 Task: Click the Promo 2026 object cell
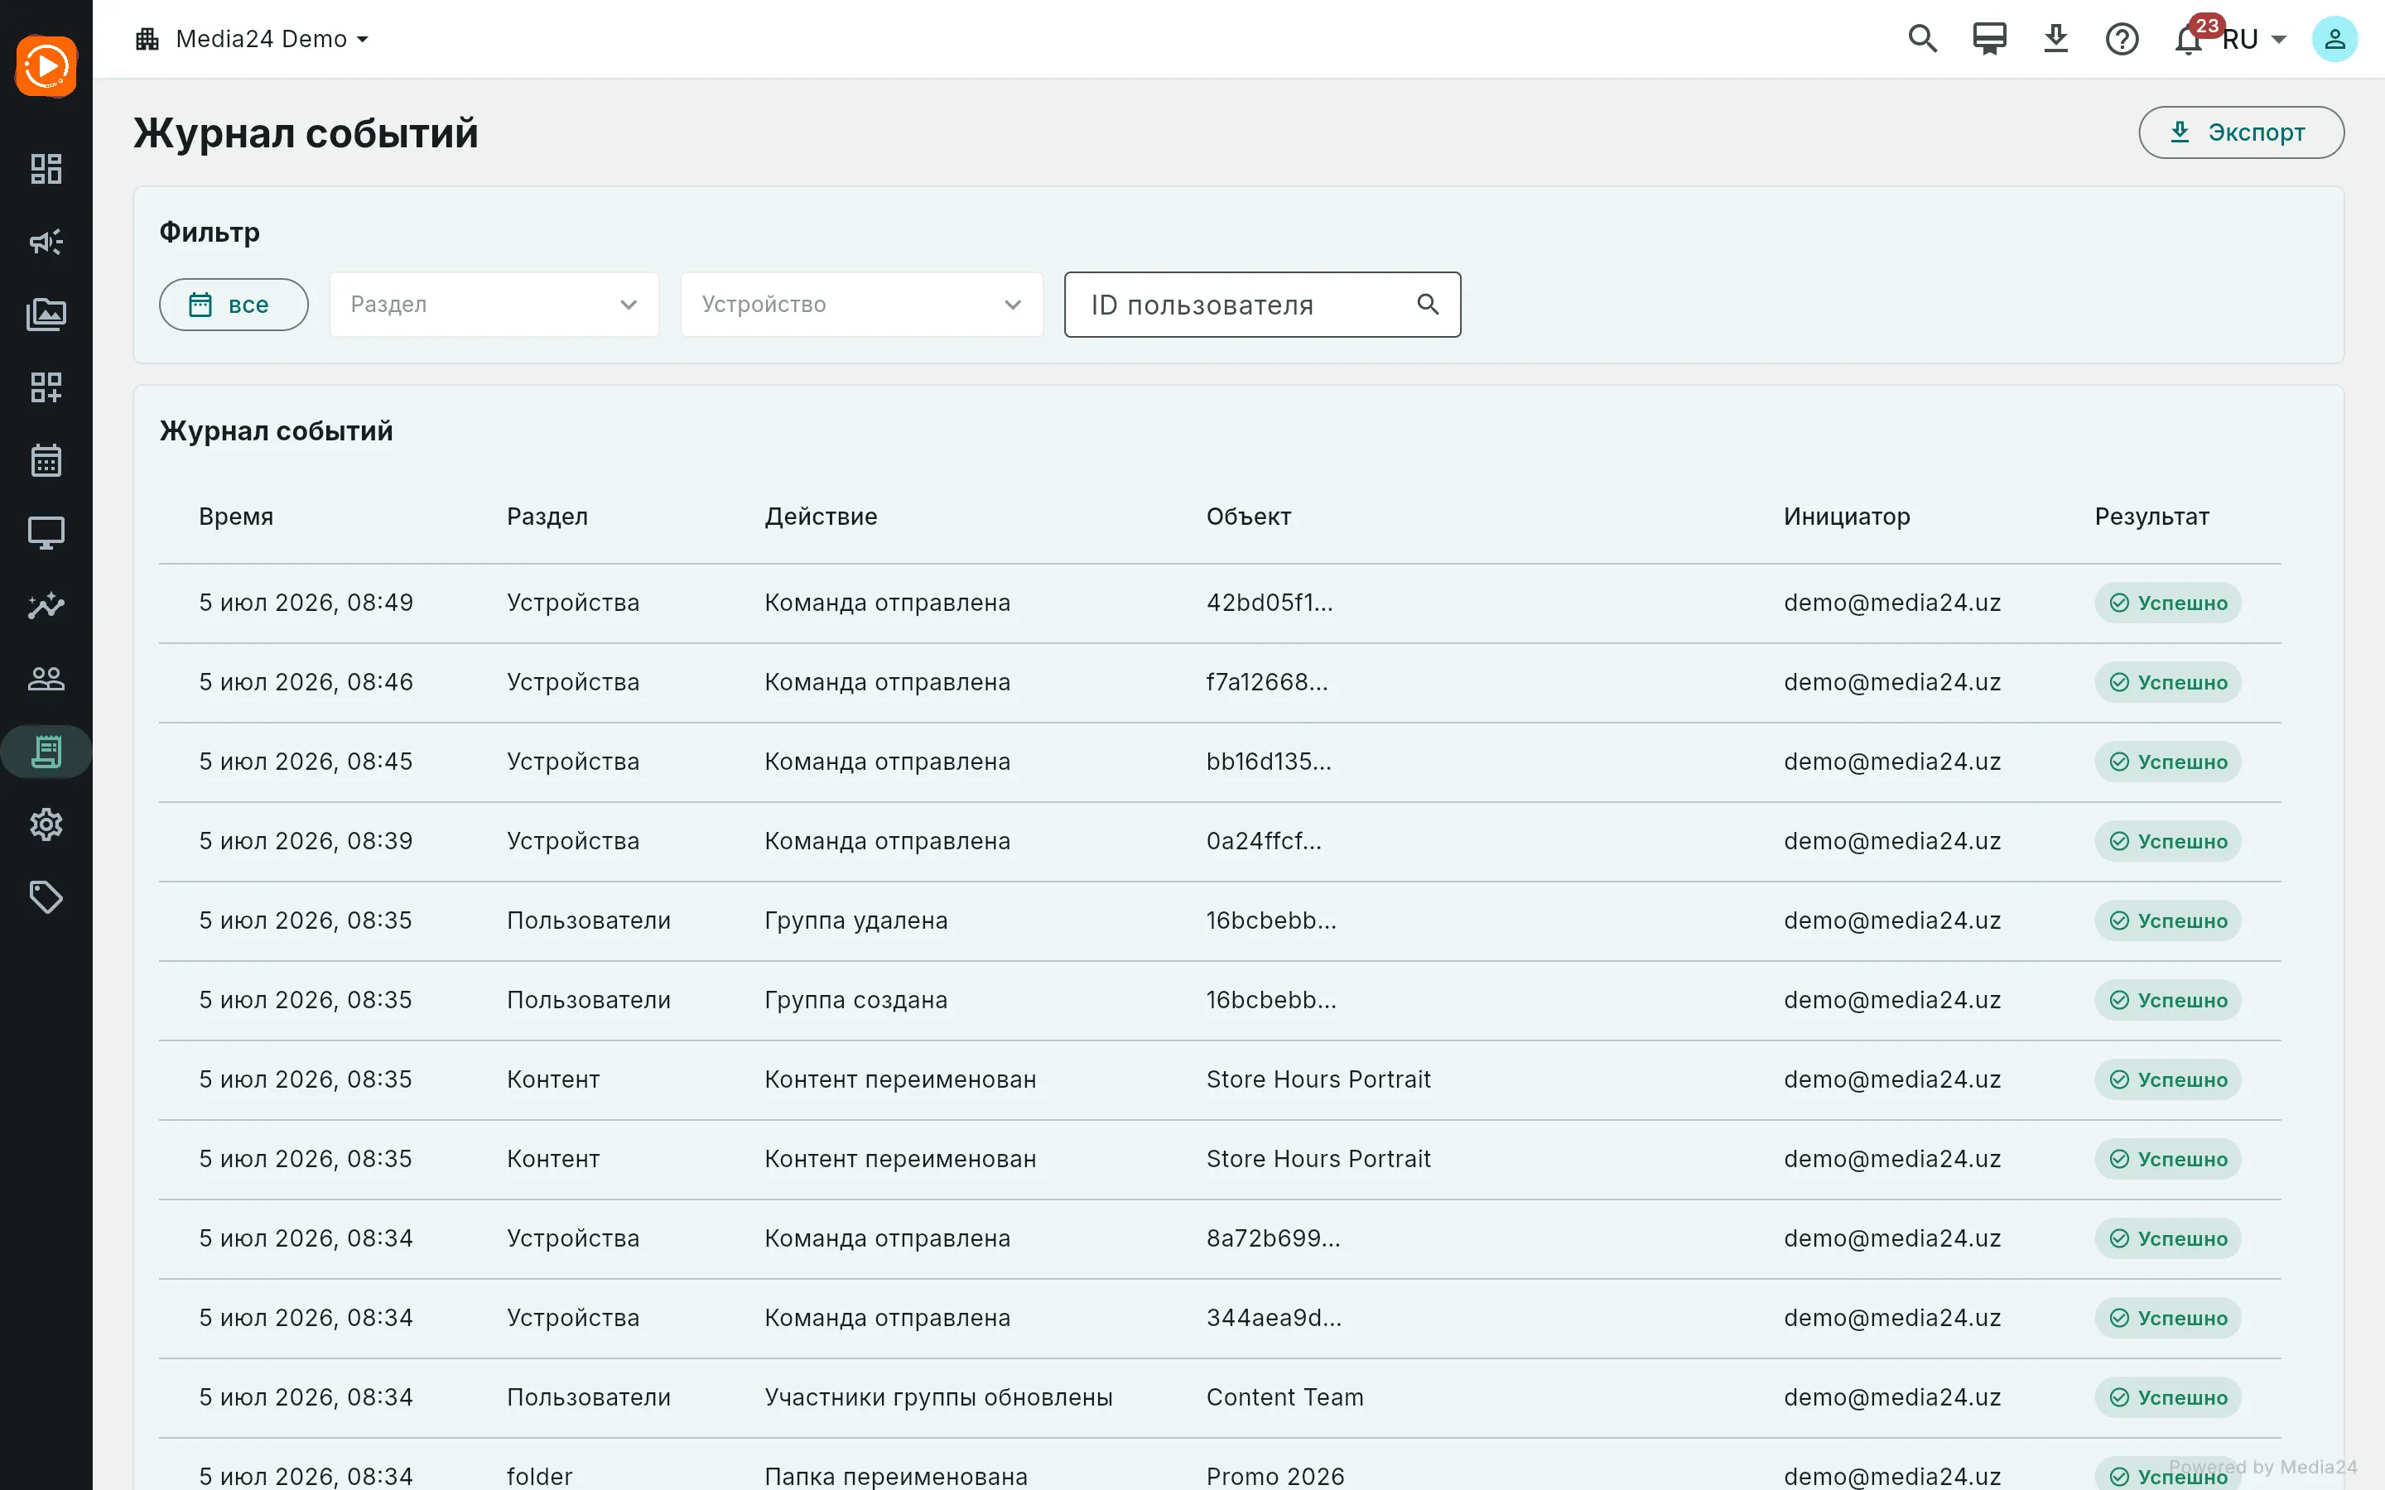point(1275,1476)
